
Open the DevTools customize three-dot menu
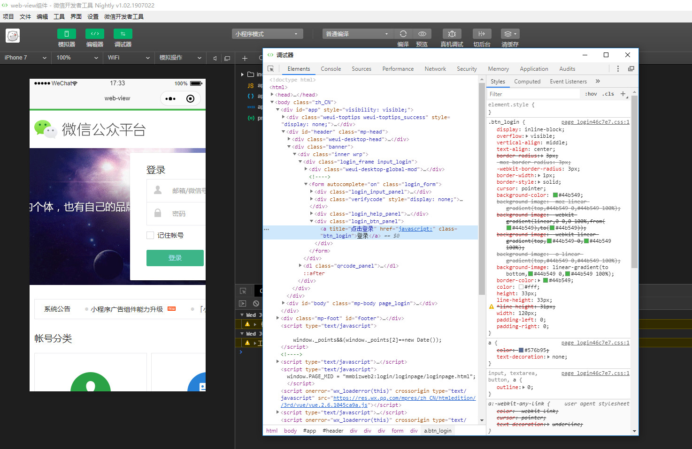(618, 69)
